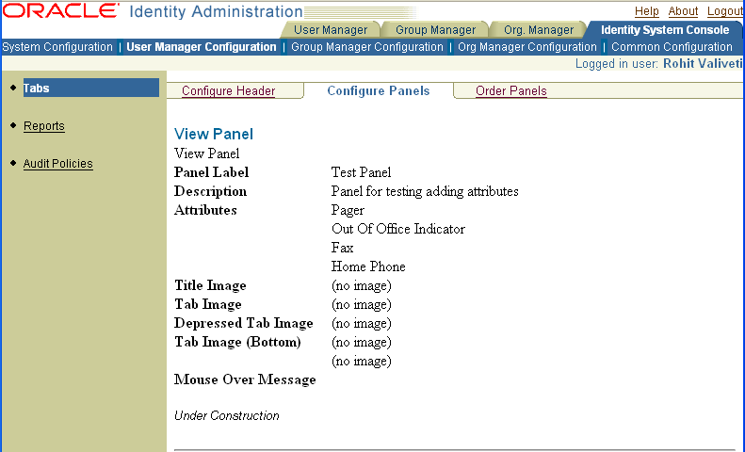
Task: Click the 'Fax' attribute
Action: [x=342, y=248]
